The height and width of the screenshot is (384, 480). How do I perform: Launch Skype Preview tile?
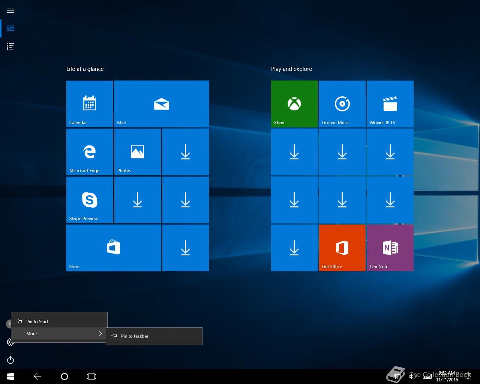(x=89, y=199)
